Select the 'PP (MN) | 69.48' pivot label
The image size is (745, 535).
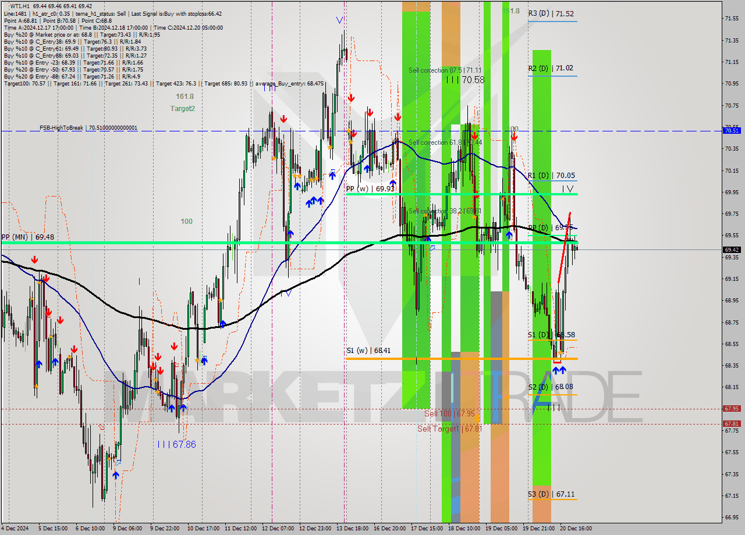[x=28, y=237]
